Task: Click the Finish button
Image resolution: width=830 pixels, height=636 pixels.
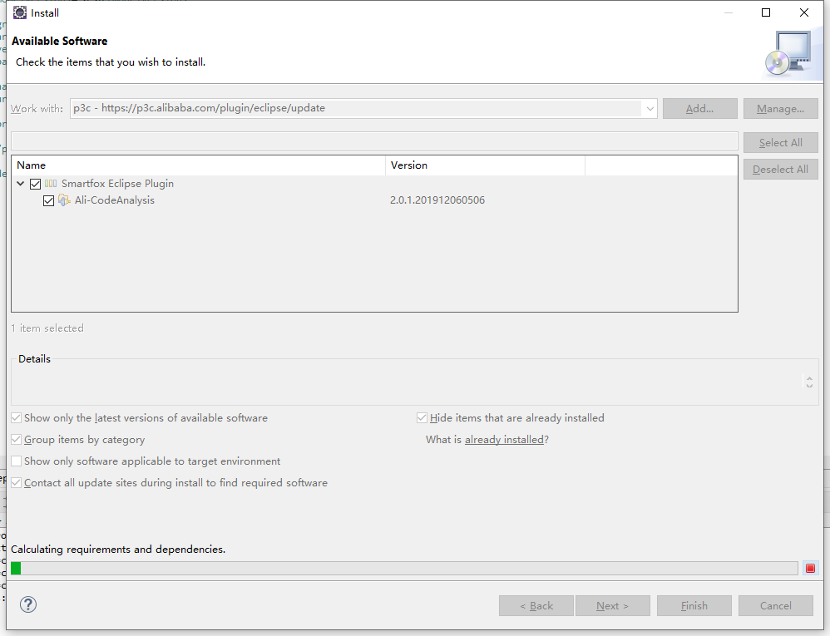Action: [694, 606]
